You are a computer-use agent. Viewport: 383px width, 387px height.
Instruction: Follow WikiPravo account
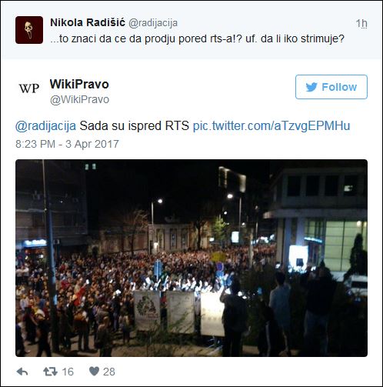pyautogui.click(x=331, y=87)
